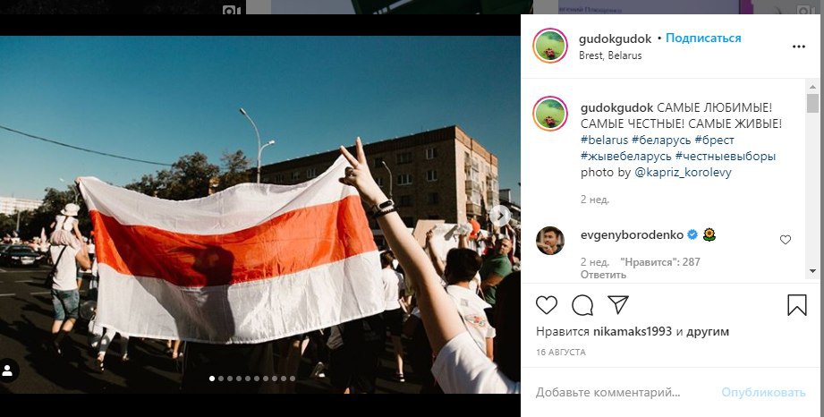The image size is (824, 417).
Task: Open the Brest, Belarus location link
Action: 610,55
